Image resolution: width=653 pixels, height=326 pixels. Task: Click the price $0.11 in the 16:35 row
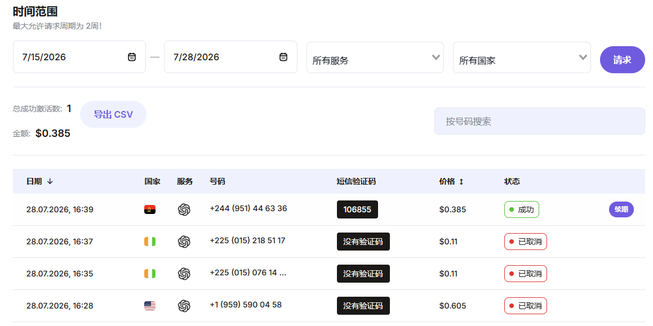pyautogui.click(x=448, y=274)
